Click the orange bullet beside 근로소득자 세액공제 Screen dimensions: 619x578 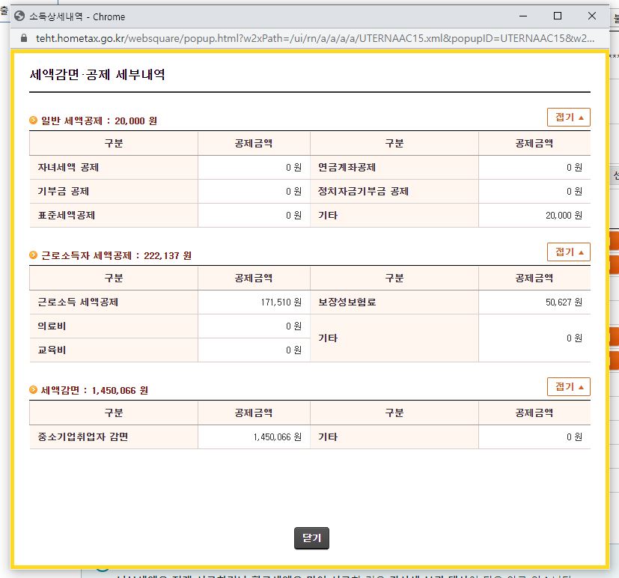coord(33,255)
